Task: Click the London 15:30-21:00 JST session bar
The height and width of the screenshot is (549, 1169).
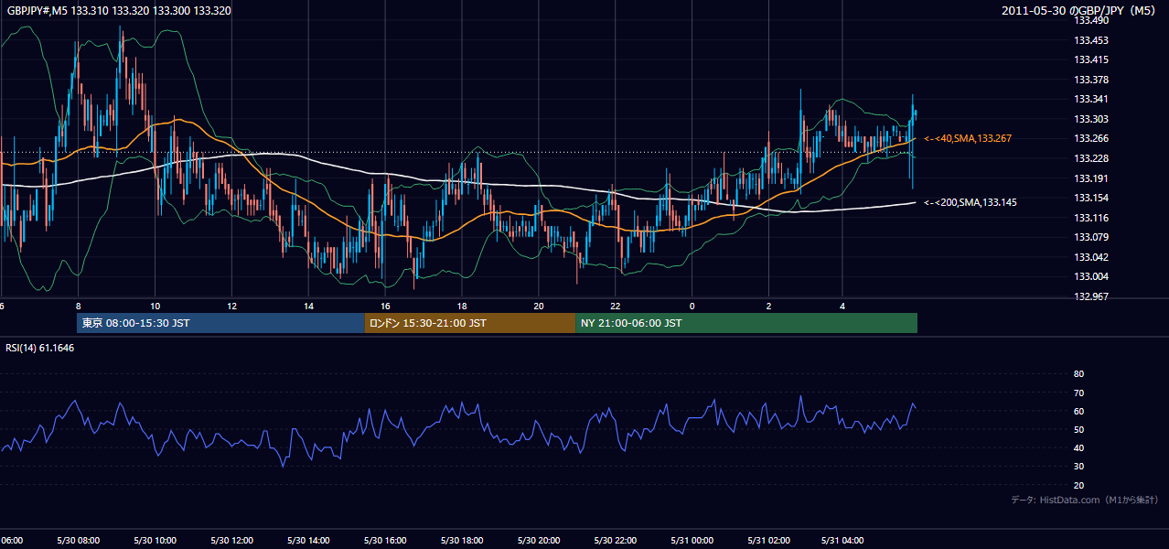Action: (x=470, y=323)
